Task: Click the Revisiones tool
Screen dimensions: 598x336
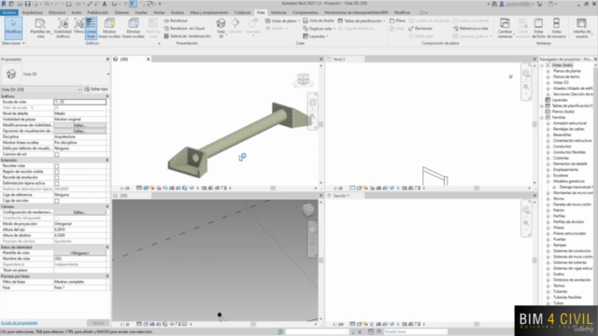Action: [420, 29]
